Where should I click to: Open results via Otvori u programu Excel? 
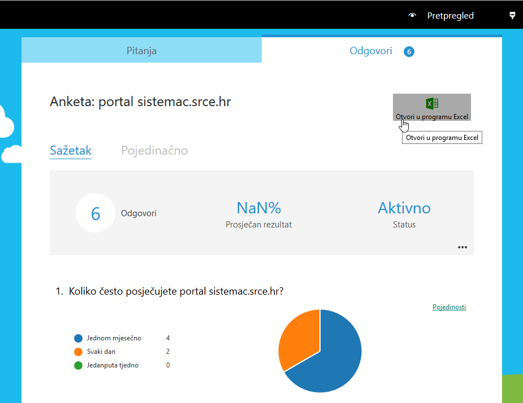[x=432, y=107]
